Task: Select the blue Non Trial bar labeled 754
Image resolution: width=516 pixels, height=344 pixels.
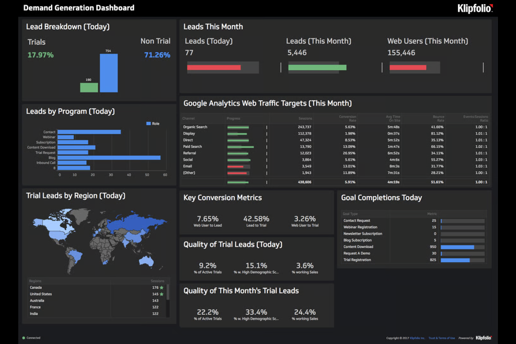Action: [109, 73]
